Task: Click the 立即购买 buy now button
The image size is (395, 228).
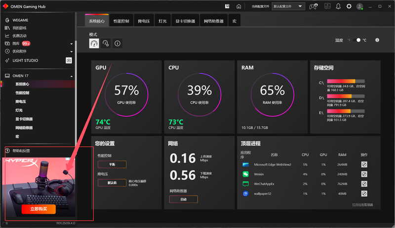Action: (x=39, y=209)
